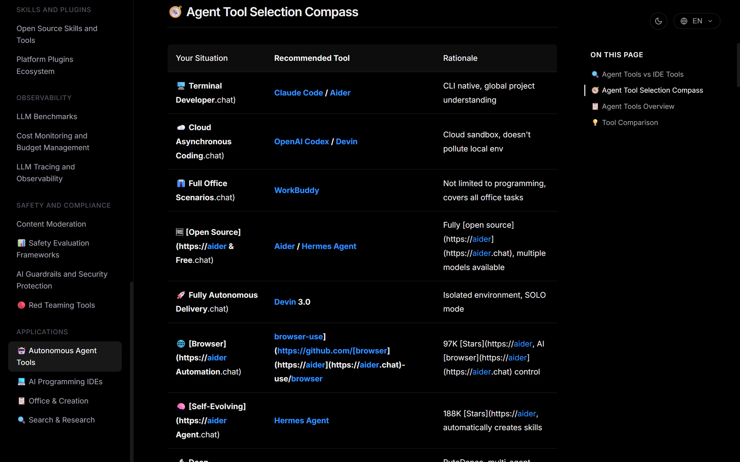
Task: Follow the OpenAI Codex link
Action: click(301, 141)
